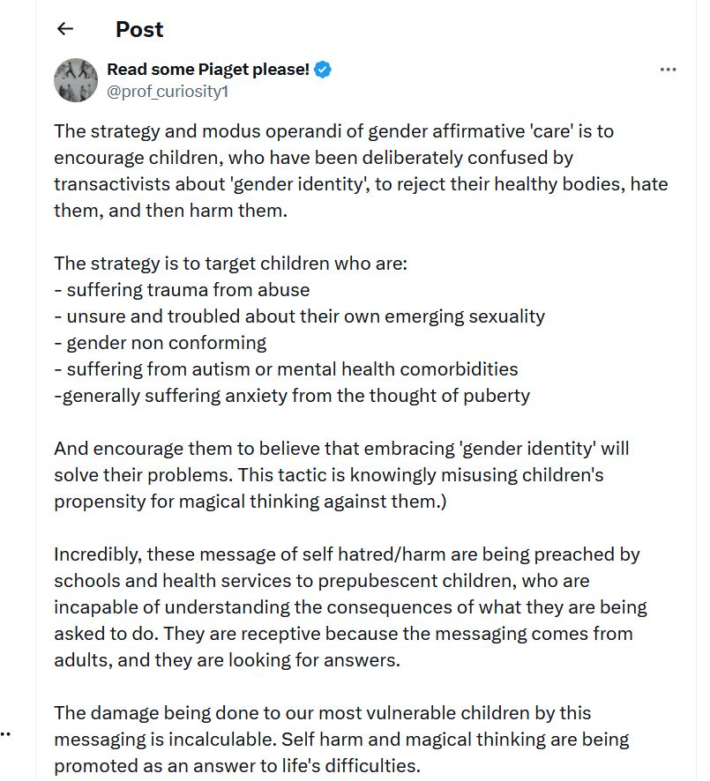Click the 'autism or mental health comorbidities' bullet

(286, 368)
